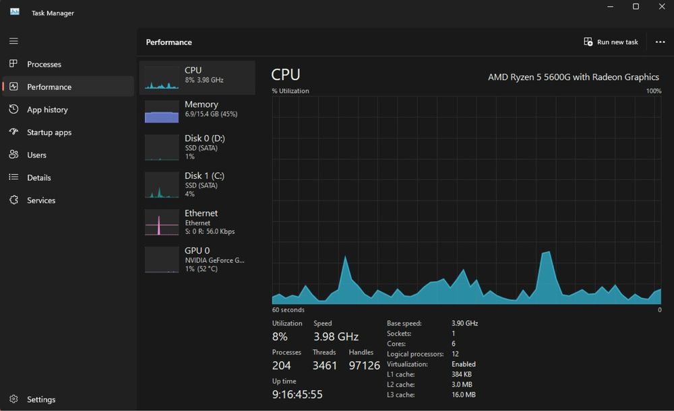Screen dimensions: 674x411
Task: Select Disk 0 (D:) performance item
Action: click(x=197, y=147)
